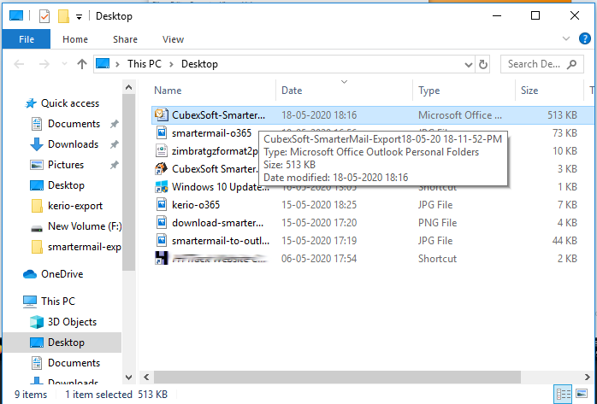The width and height of the screenshot is (597, 404).
Task: Click the pin icon beside Pictures
Action: click(x=115, y=165)
